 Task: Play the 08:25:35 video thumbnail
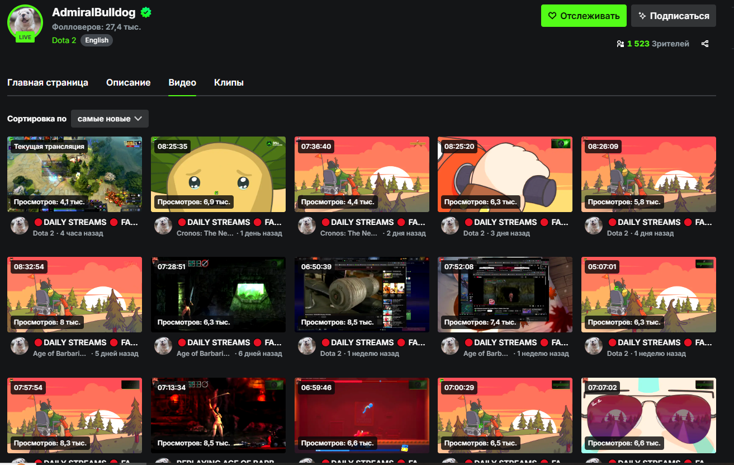click(x=218, y=175)
